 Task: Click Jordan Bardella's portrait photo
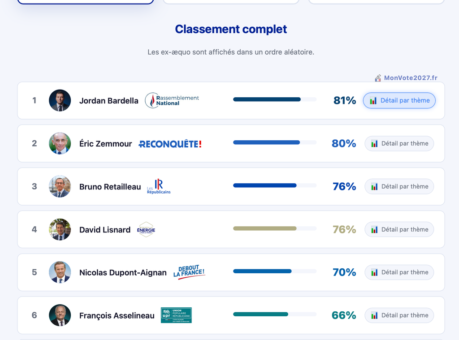(x=60, y=100)
